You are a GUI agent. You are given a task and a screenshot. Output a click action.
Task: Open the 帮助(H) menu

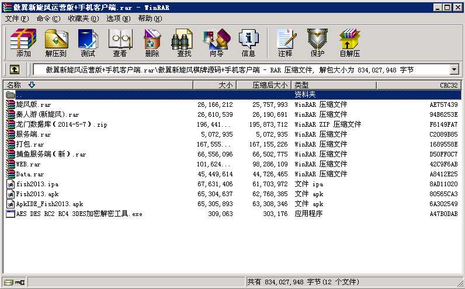(x=150, y=19)
